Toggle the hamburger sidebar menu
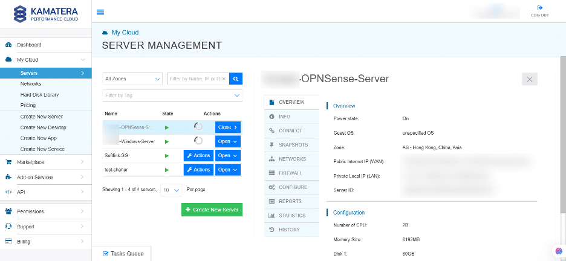The height and width of the screenshot is (261, 566). [x=100, y=12]
